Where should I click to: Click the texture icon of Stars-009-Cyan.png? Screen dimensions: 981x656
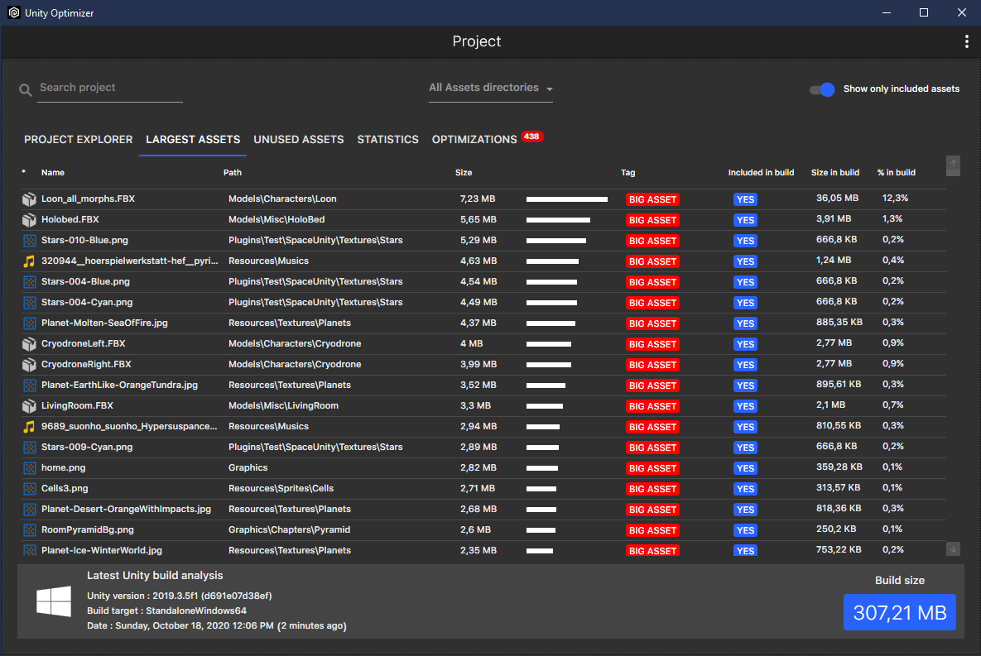pos(29,447)
